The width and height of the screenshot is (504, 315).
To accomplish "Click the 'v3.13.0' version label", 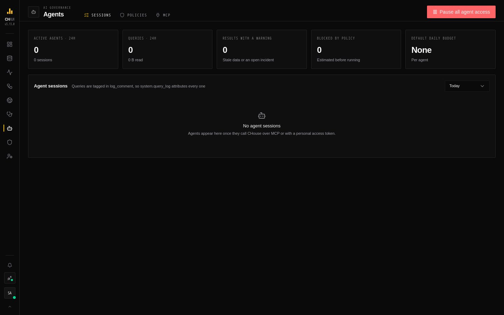I will click(x=10, y=24).
